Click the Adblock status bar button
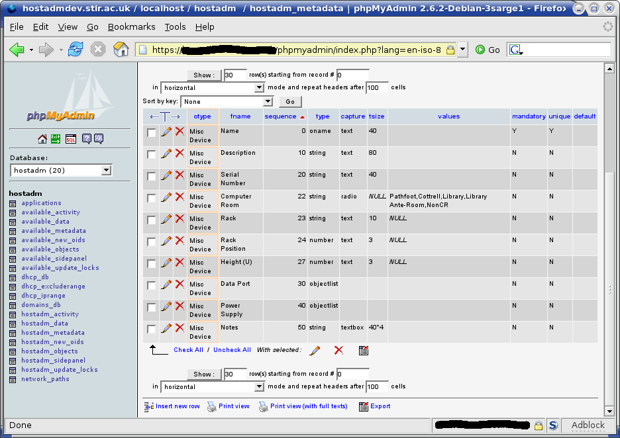620x438 pixels. coord(588,425)
